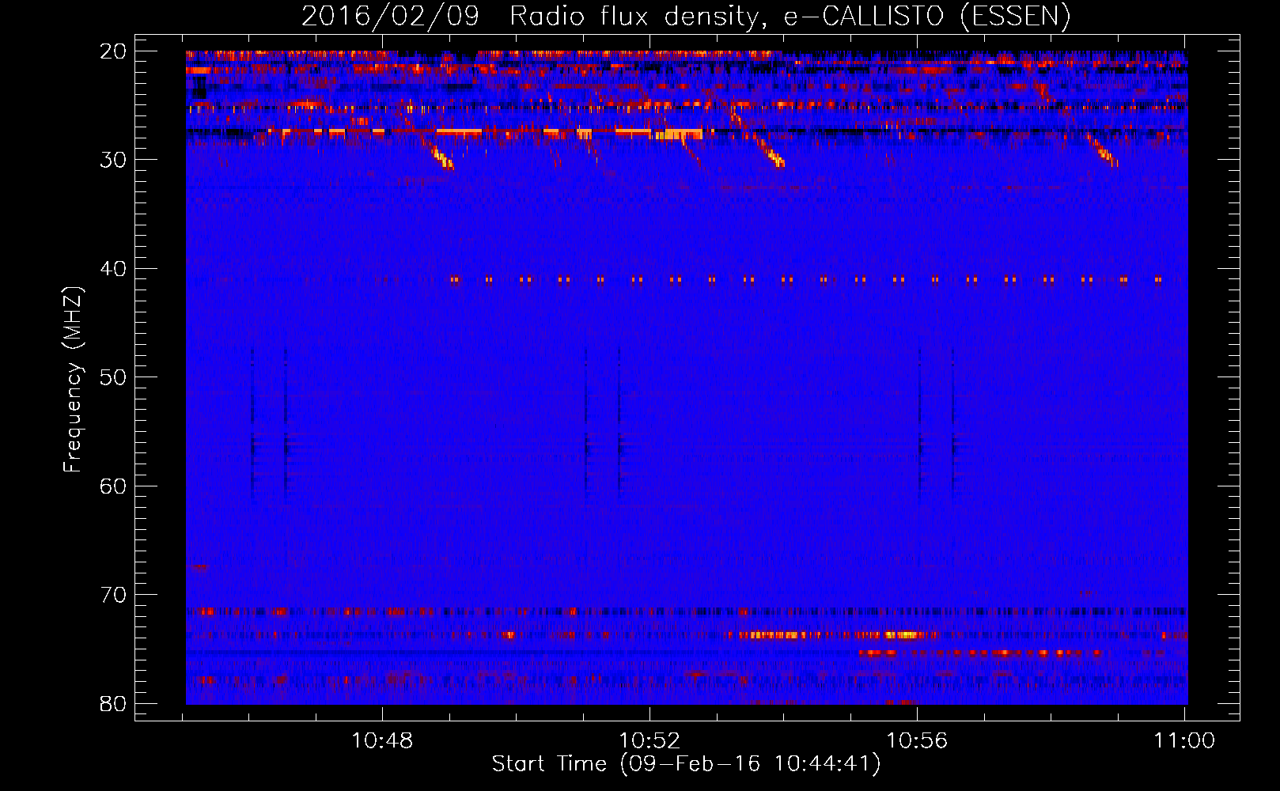Click the 70 MHz frequency tick label
1280x791 pixels.
(x=114, y=595)
